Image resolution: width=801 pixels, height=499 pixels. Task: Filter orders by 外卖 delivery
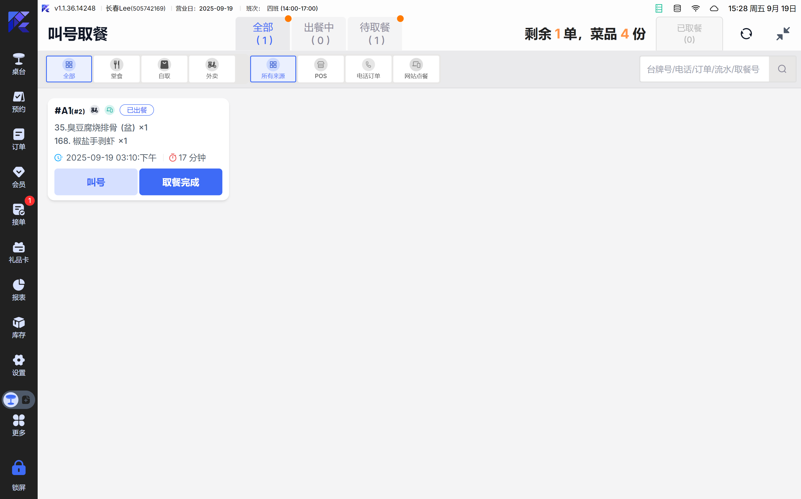tap(212, 69)
